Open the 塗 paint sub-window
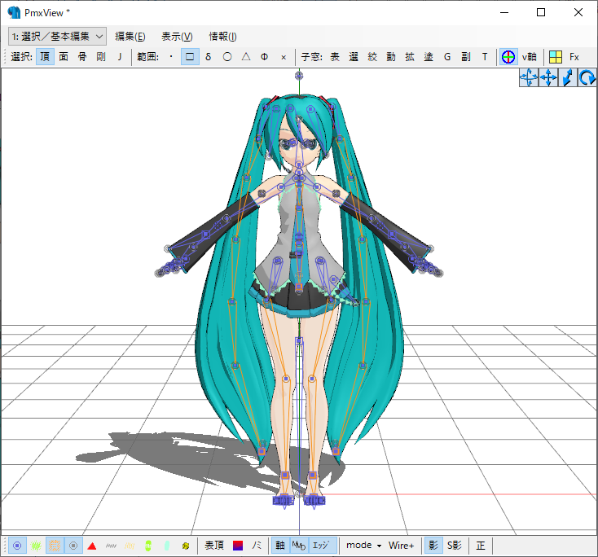Viewport: 598px width, 557px height. pyautogui.click(x=429, y=57)
